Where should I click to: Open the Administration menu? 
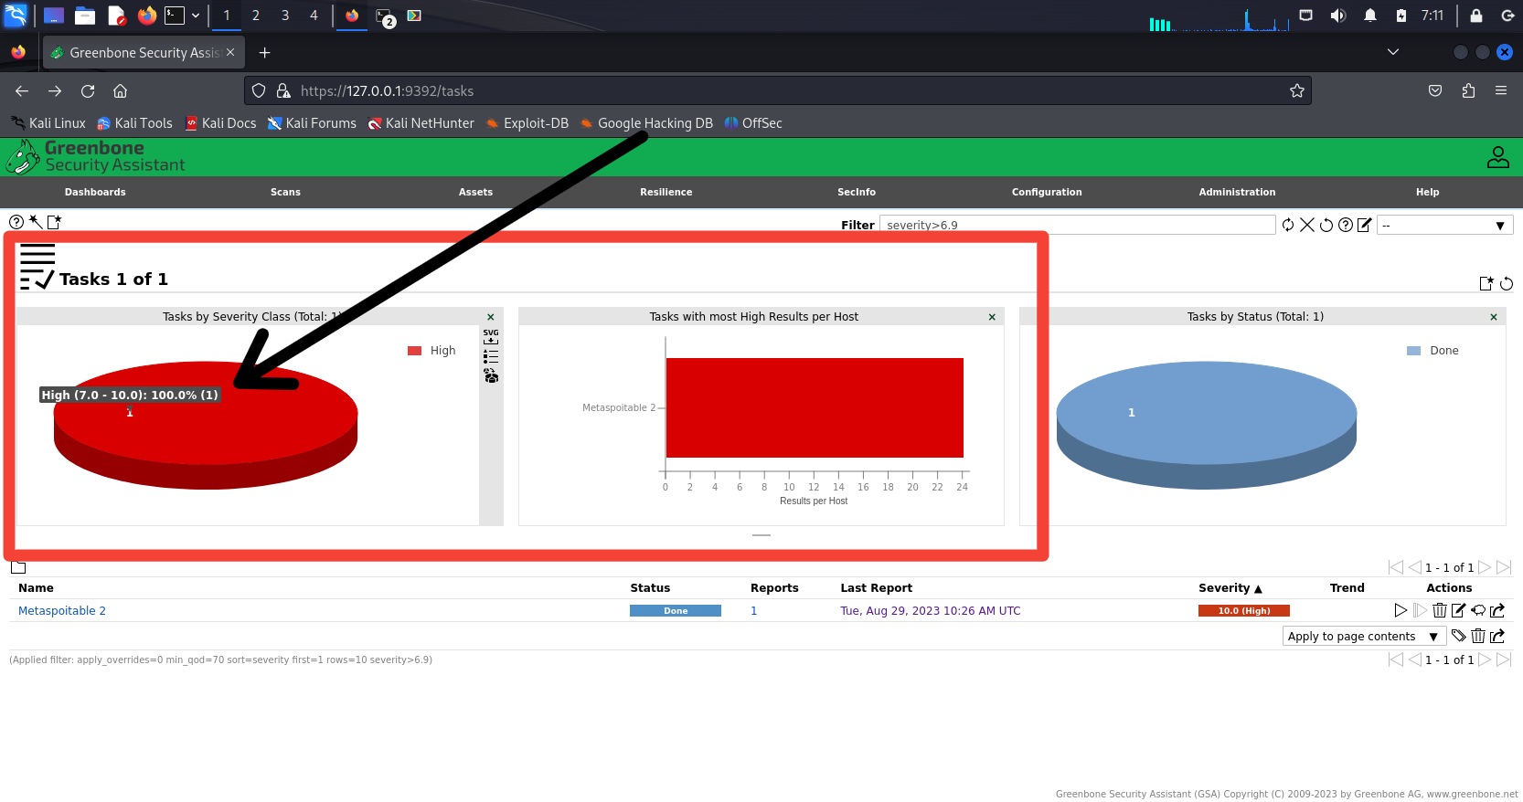point(1237,192)
